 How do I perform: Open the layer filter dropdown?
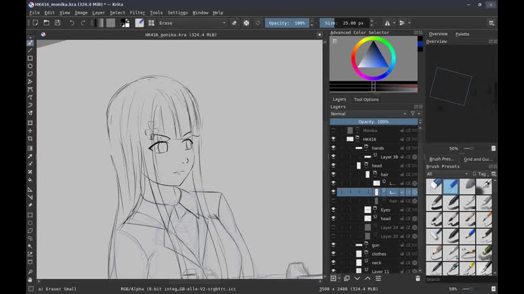click(x=415, y=114)
